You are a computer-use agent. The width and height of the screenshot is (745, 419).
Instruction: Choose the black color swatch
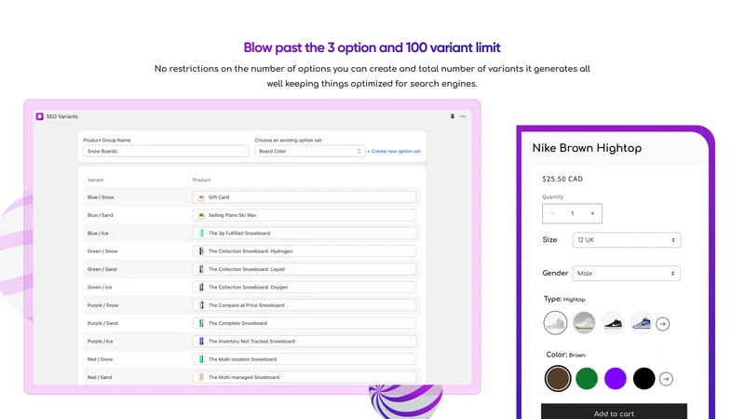click(x=643, y=379)
